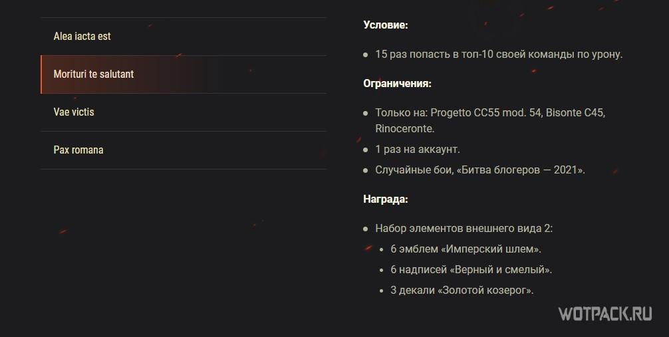Switch to the Vae victis tab
Image resolution: width=669 pixels, height=337 pixels.
(74, 112)
